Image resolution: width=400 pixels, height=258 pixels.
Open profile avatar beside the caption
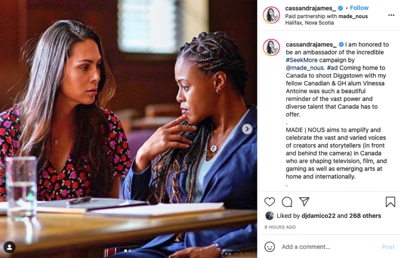(271, 47)
